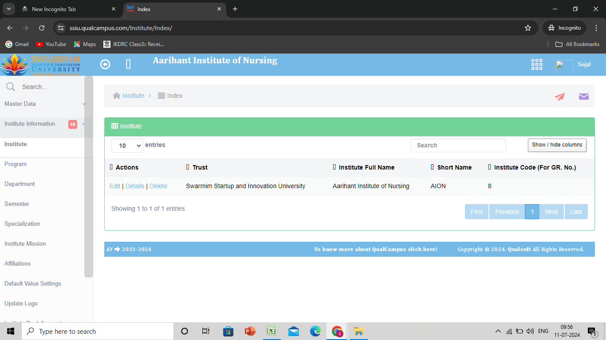Screen dimensions: 606x340
Task: Click the Previous pagination button
Action: 507,212
